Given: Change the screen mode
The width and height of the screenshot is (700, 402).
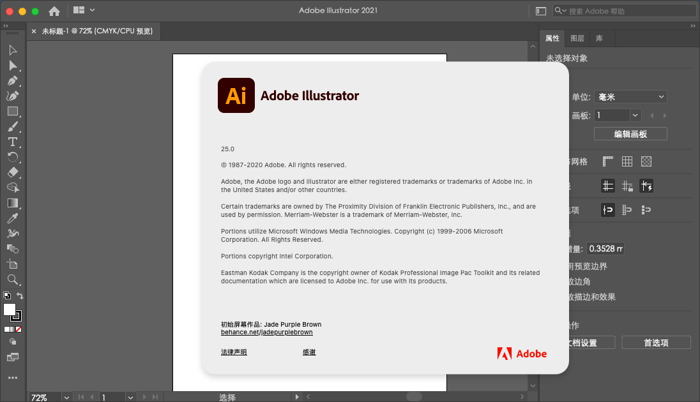Looking at the screenshot, I should pos(13,357).
